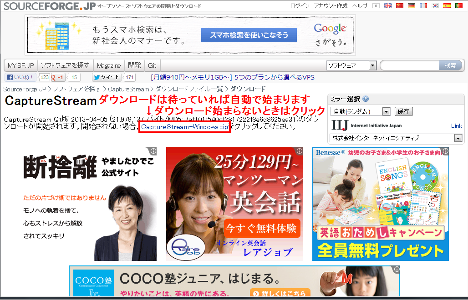Pick Korean language with the Korea flag

click(434, 5)
